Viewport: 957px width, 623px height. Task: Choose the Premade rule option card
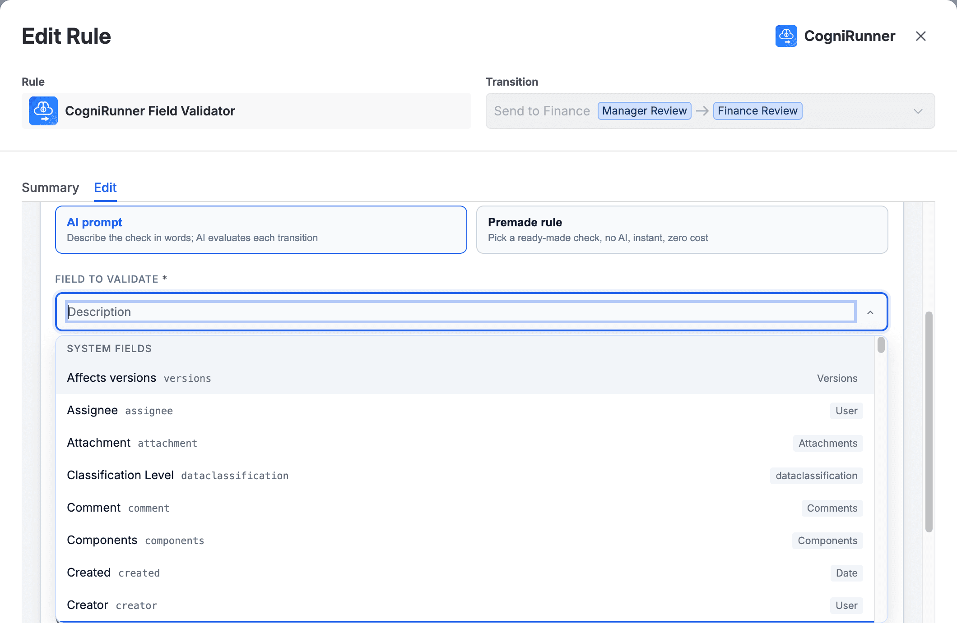pos(682,230)
